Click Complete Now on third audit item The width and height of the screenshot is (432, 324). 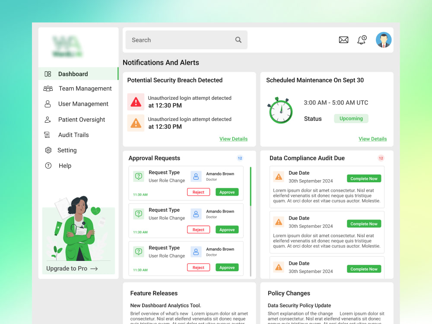[364, 269]
